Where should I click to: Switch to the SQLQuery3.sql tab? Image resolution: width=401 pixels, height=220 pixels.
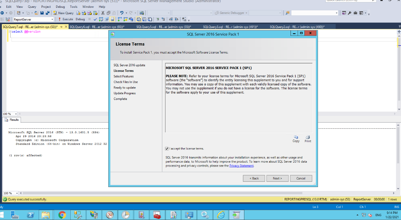tap(231, 27)
